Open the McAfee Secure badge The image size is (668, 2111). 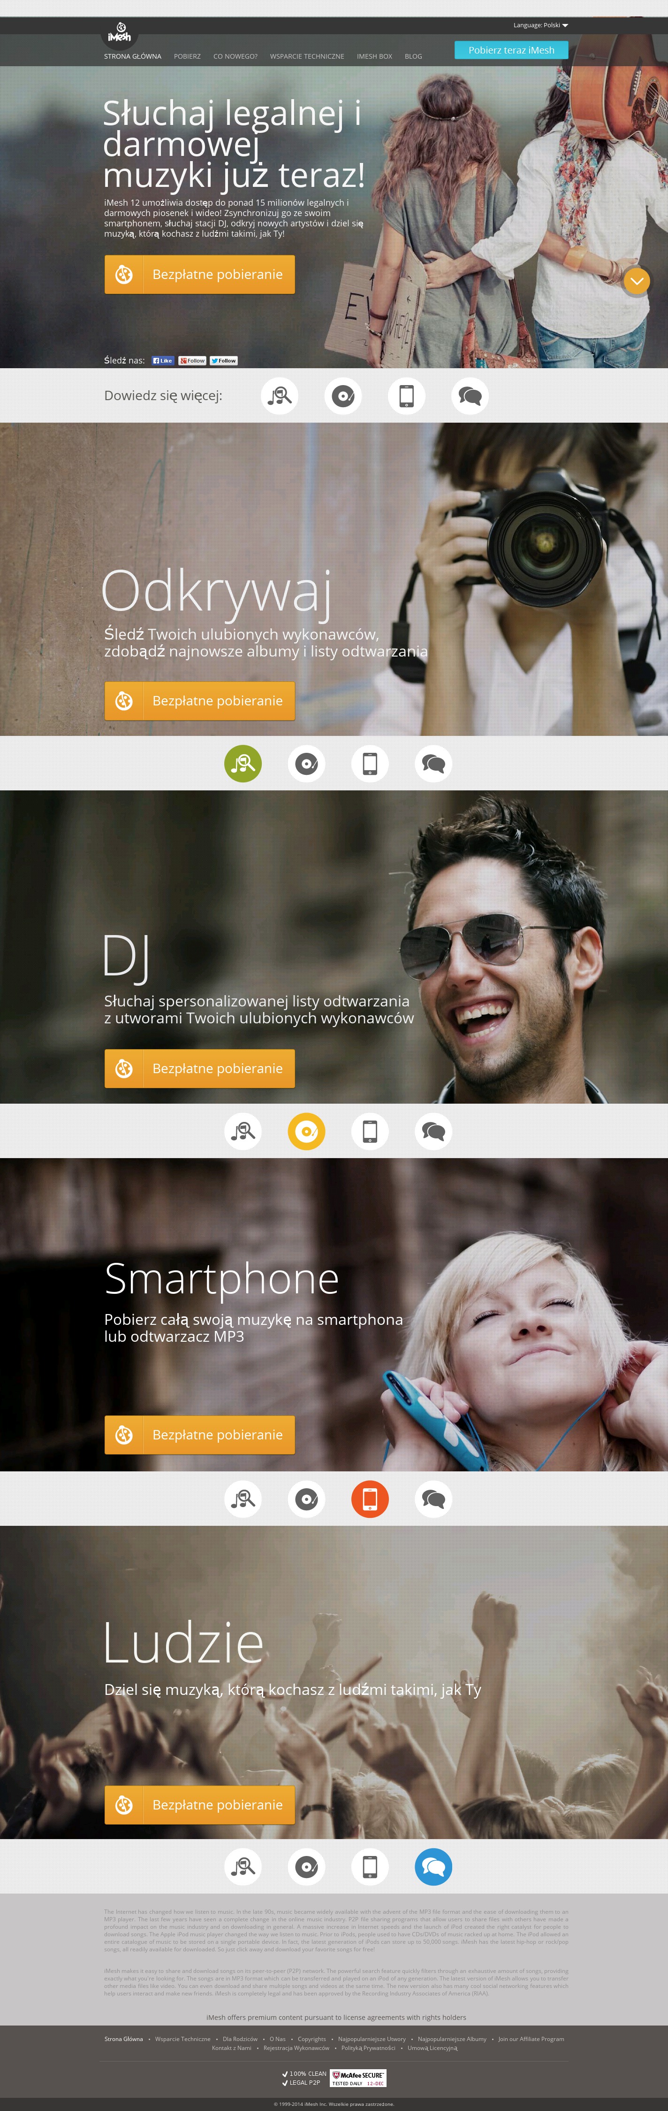358,2078
